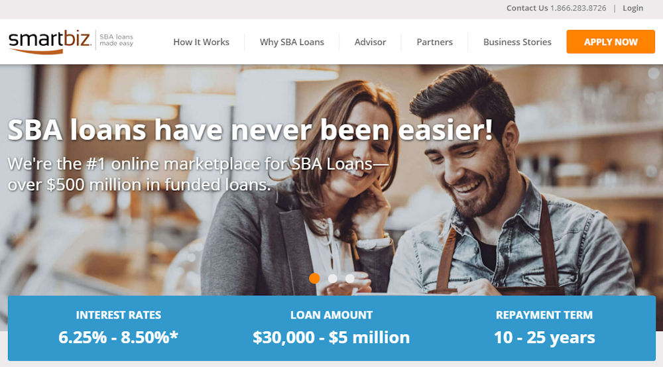Go to Why SBA Loans

click(292, 42)
